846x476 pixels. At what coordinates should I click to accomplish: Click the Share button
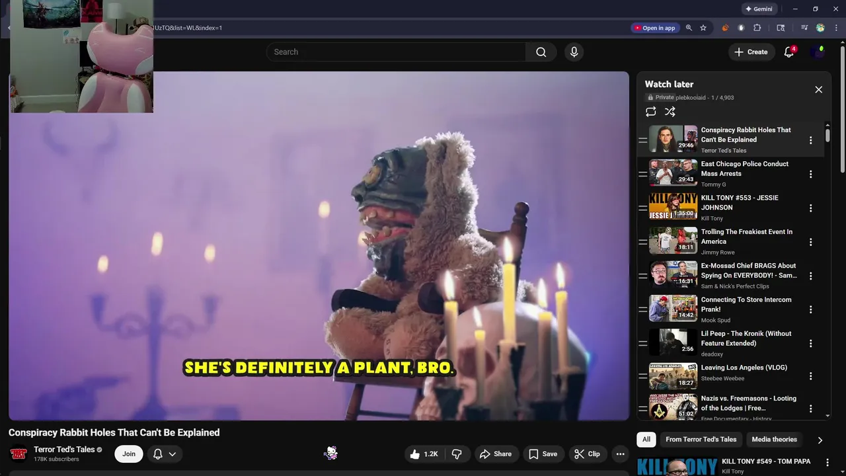(x=496, y=454)
